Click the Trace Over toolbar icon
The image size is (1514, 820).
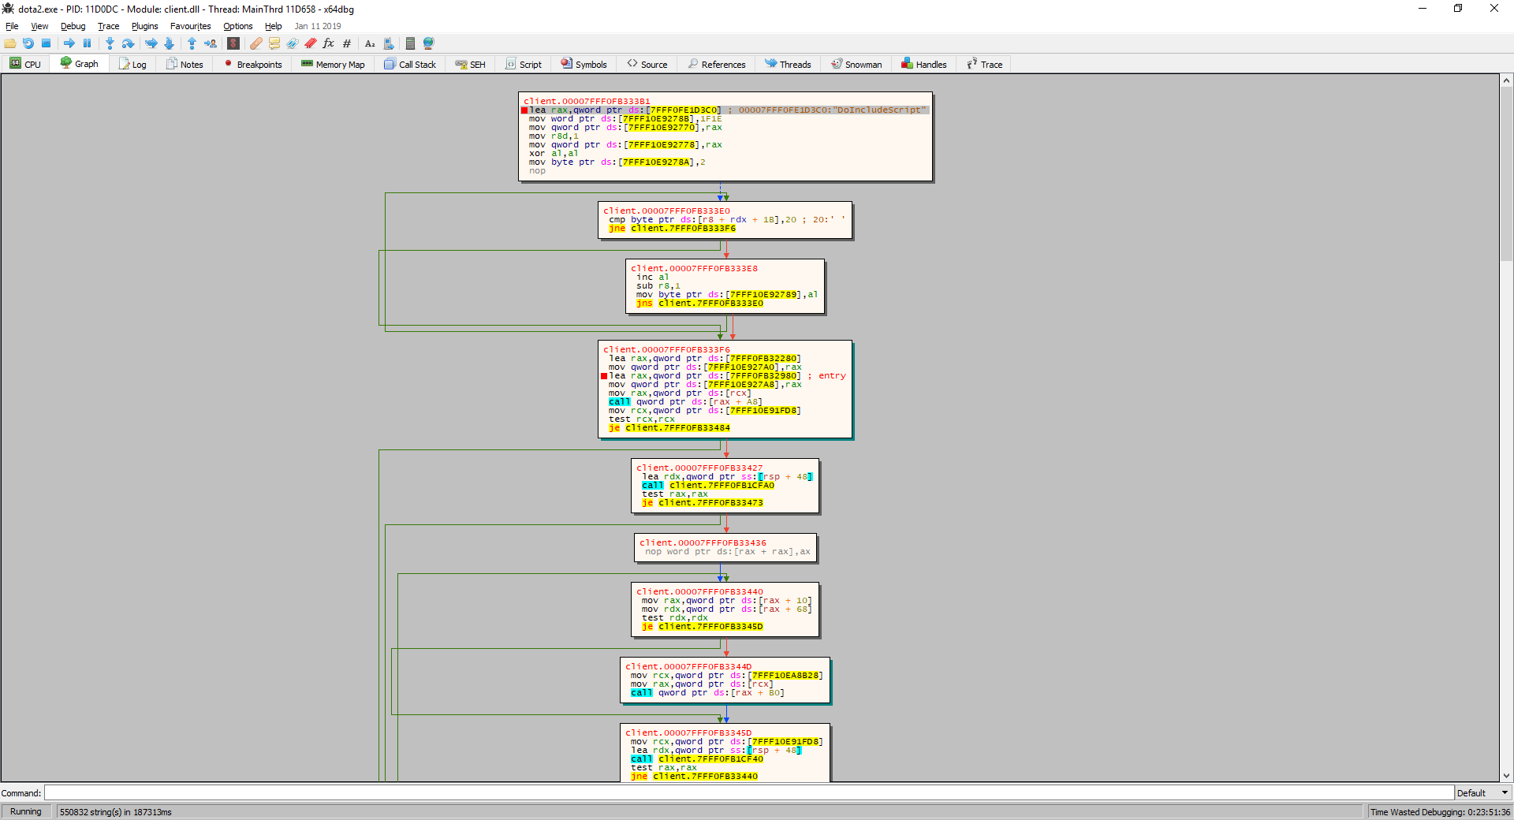tap(169, 43)
